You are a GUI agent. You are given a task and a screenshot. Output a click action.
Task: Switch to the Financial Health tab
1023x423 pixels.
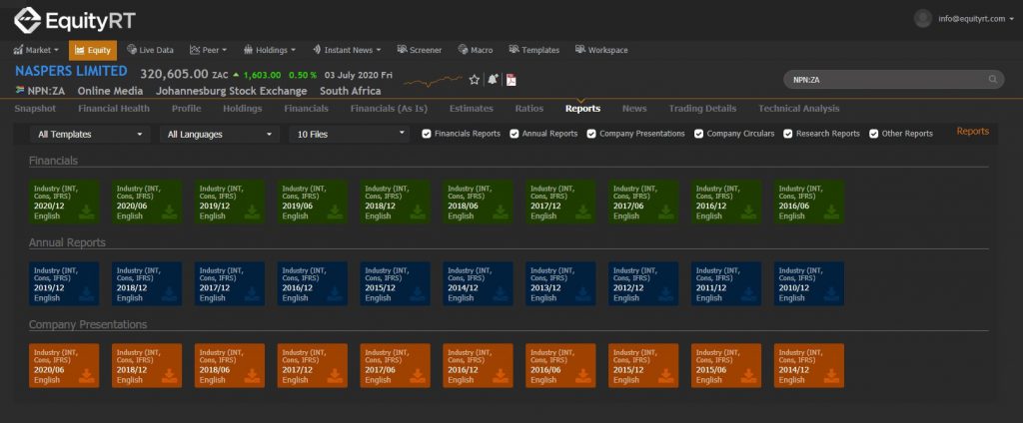114,109
